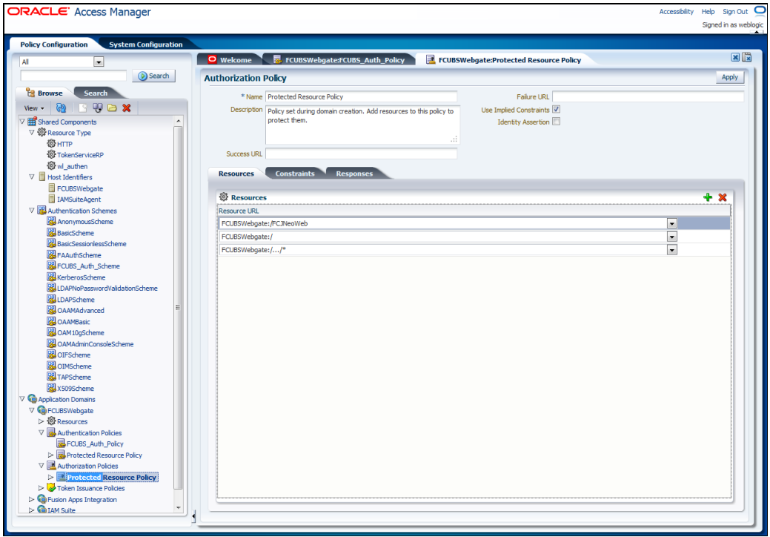Screen dimensions: 770x537
Task: Select LDAPScheme in the tree
Action: click(x=76, y=299)
